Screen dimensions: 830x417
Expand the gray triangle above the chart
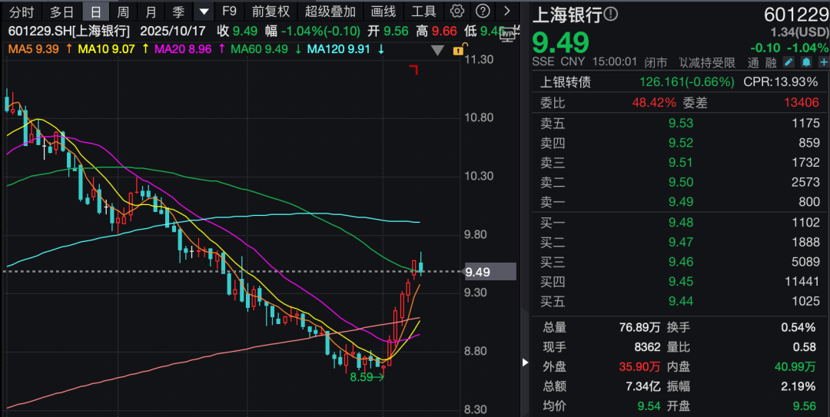click(437, 51)
